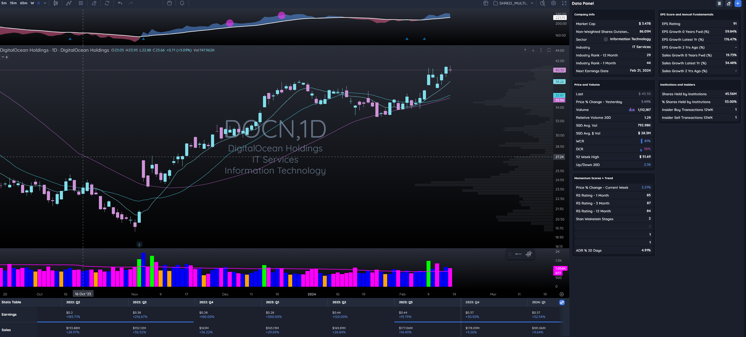The height and width of the screenshot is (337, 746).
Task: Click the Information Technology sector link
Action: pyautogui.click(x=630, y=39)
